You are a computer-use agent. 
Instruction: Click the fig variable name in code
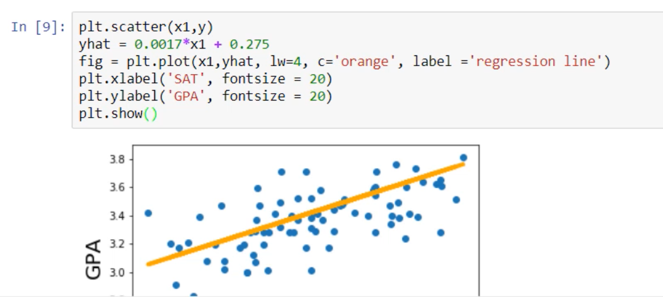pyautogui.click(x=89, y=62)
